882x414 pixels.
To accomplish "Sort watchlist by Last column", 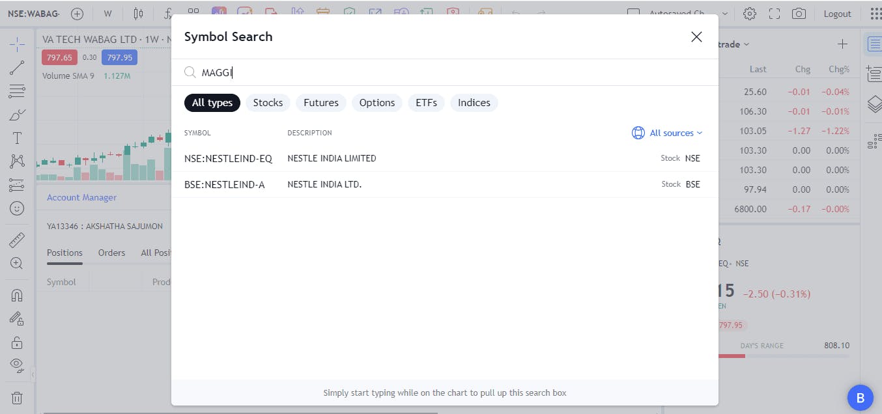I will 758,69.
